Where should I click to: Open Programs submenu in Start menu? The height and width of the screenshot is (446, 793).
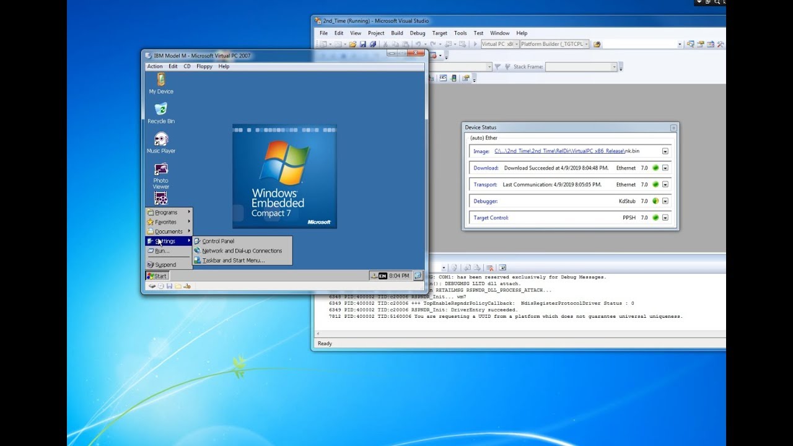point(169,212)
